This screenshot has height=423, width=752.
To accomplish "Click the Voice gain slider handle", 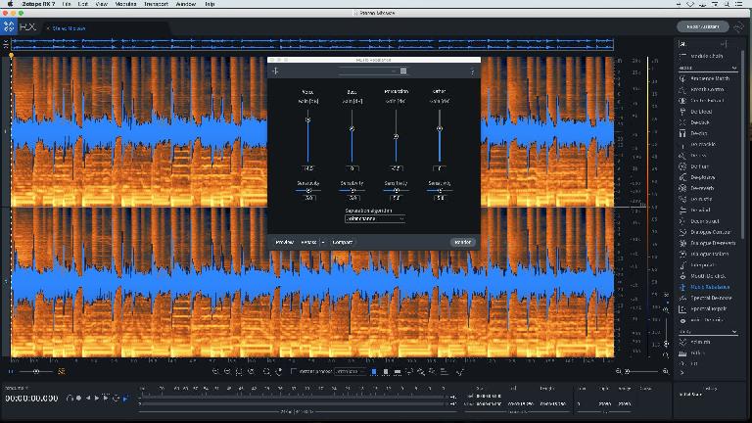I will [307, 119].
